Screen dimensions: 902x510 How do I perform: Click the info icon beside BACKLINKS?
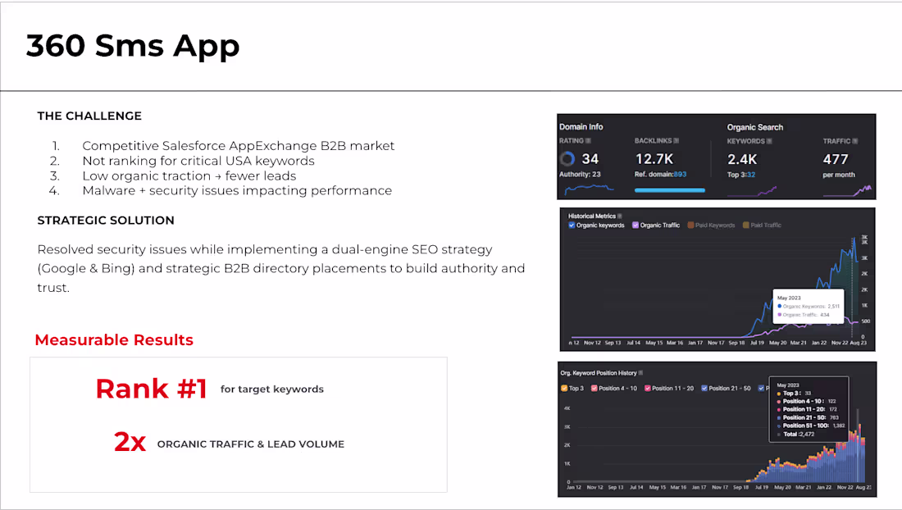[x=676, y=141]
